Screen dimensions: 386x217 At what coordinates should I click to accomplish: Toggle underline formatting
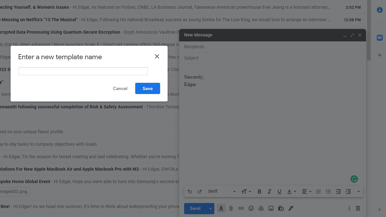click(279, 191)
